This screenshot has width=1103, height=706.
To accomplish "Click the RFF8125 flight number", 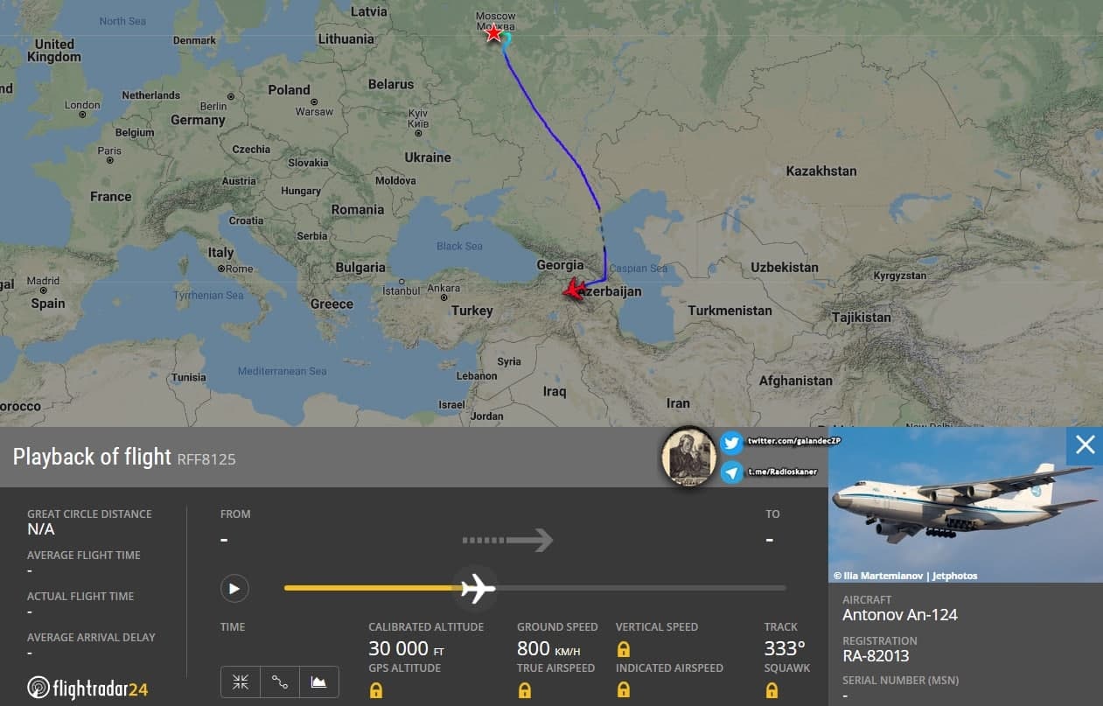I will 206,458.
